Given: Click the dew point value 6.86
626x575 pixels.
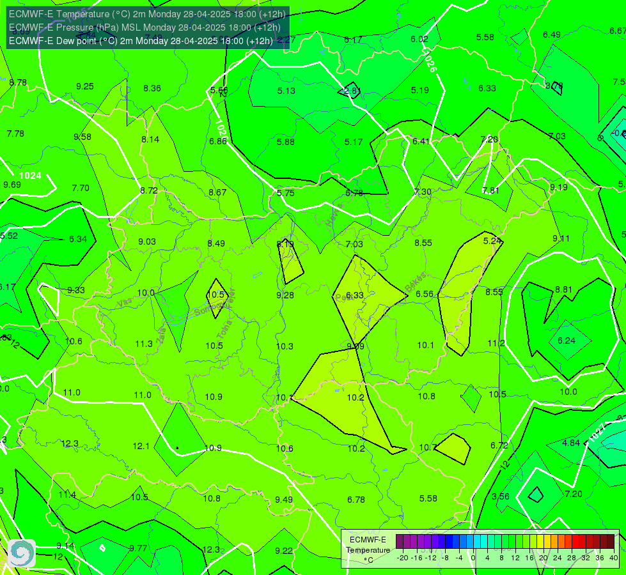Looking at the screenshot, I should (x=218, y=141).
